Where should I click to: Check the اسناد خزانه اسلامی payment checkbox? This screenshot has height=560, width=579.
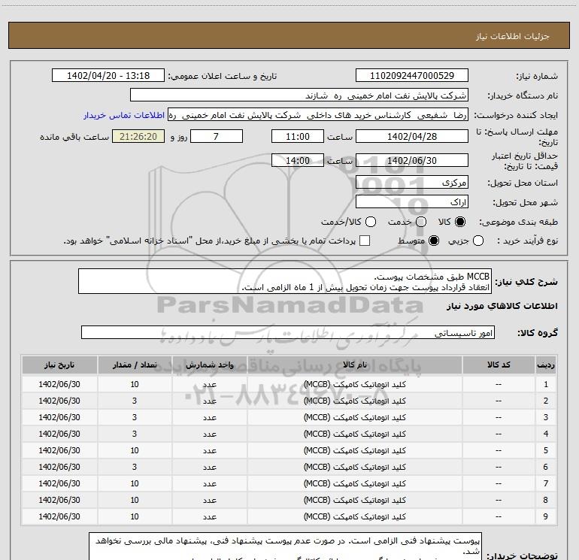[x=365, y=241]
